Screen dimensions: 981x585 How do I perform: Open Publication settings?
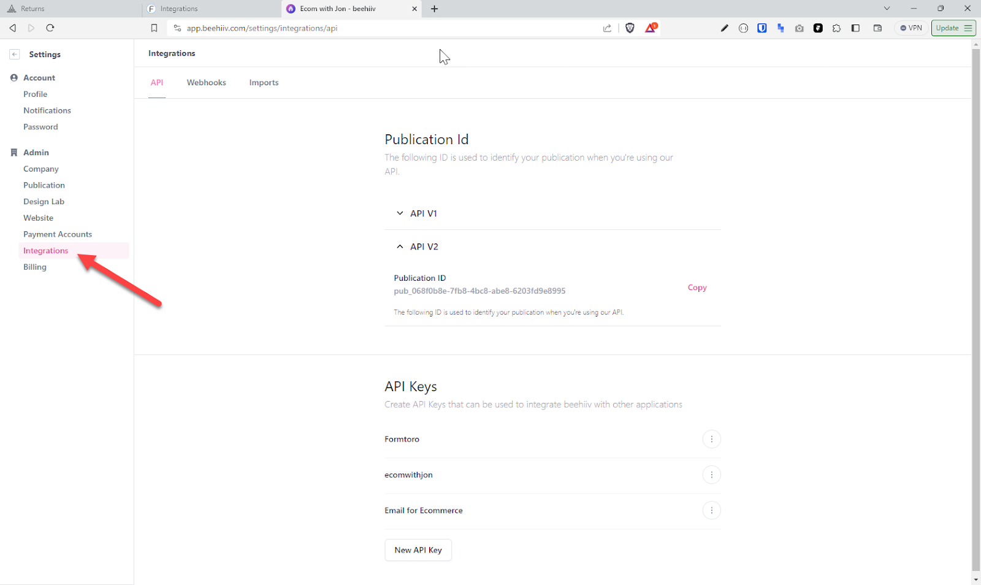tap(44, 185)
